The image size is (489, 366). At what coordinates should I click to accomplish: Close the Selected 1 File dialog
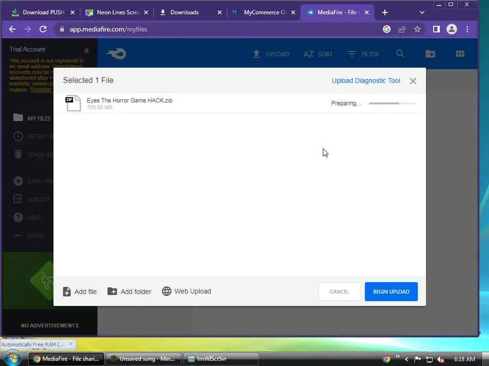[x=413, y=81]
